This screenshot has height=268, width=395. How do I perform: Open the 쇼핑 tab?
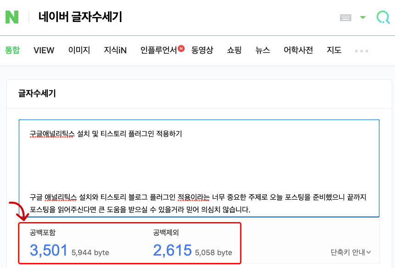coord(234,50)
